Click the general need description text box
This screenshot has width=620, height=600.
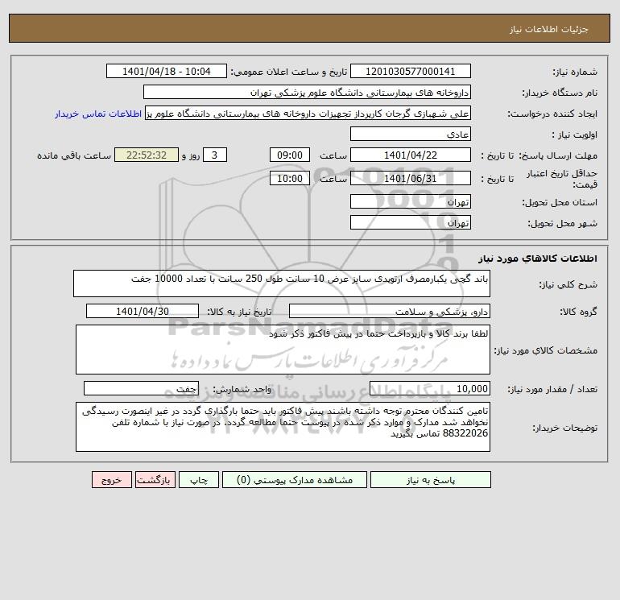(x=282, y=283)
